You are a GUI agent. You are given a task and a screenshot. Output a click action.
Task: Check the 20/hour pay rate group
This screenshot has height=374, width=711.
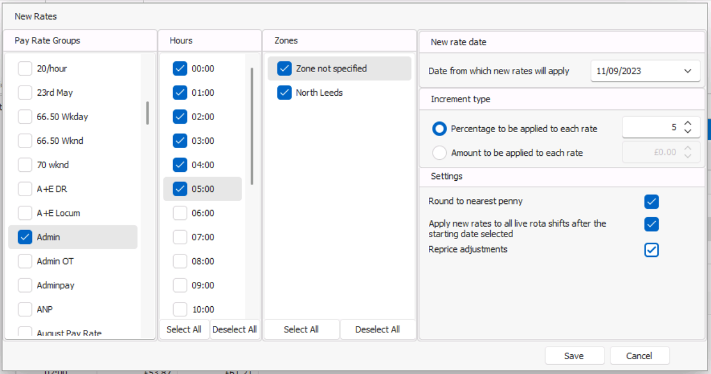pyautogui.click(x=25, y=69)
